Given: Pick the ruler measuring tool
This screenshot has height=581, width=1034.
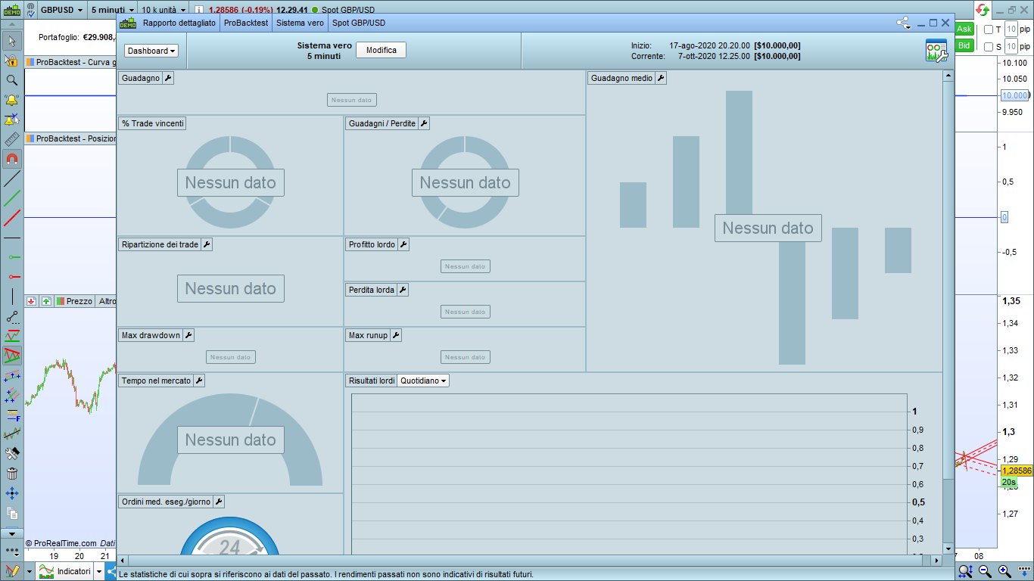Looking at the screenshot, I should [12, 139].
